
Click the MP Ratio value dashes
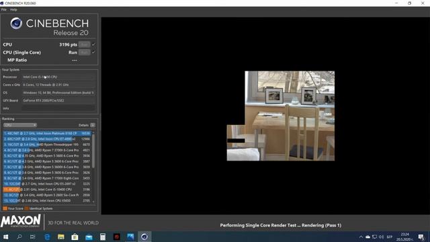point(75,60)
